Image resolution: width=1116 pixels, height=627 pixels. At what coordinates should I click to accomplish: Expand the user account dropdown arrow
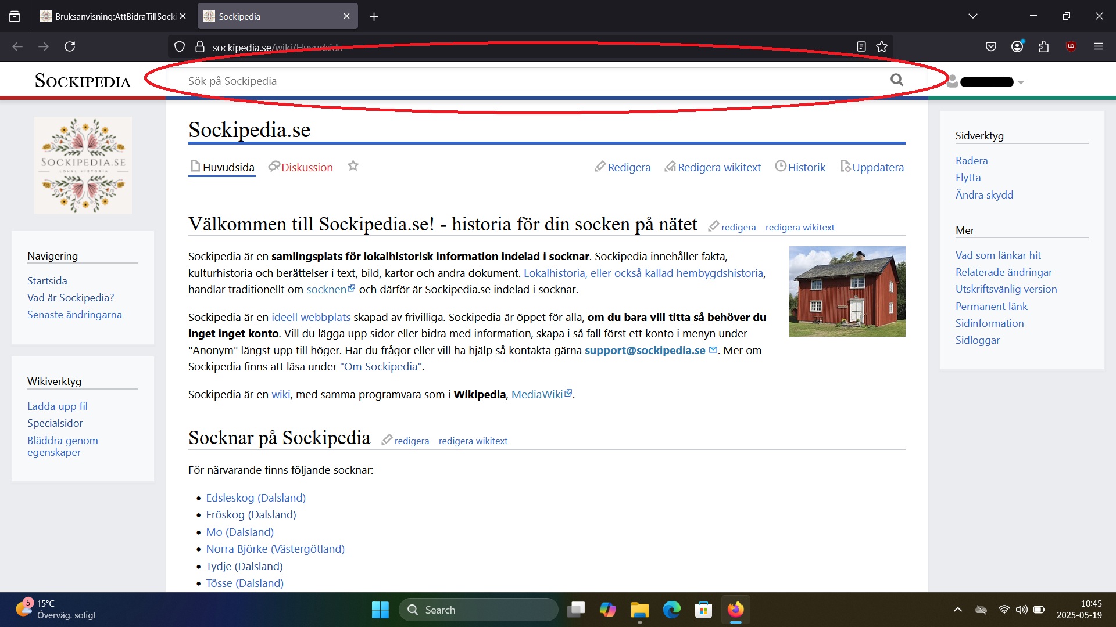pyautogui.click(x=1021, y=82)
